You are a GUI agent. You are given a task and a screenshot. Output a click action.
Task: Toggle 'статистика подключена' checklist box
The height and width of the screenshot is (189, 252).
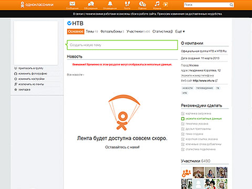(183, 149)
